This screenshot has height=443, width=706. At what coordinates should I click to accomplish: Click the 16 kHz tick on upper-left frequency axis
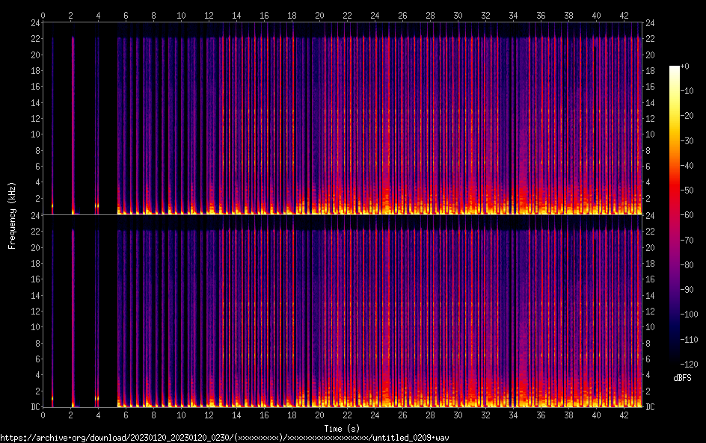(34, 87)
